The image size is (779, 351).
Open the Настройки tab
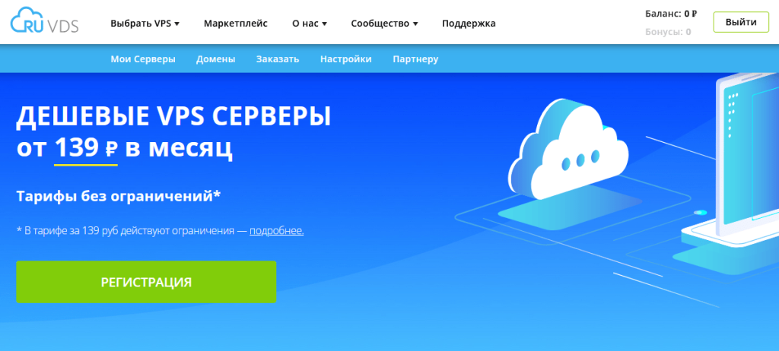(345, 59)
